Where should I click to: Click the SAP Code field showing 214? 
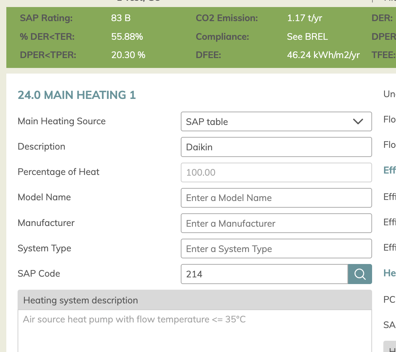click(264, 274)
